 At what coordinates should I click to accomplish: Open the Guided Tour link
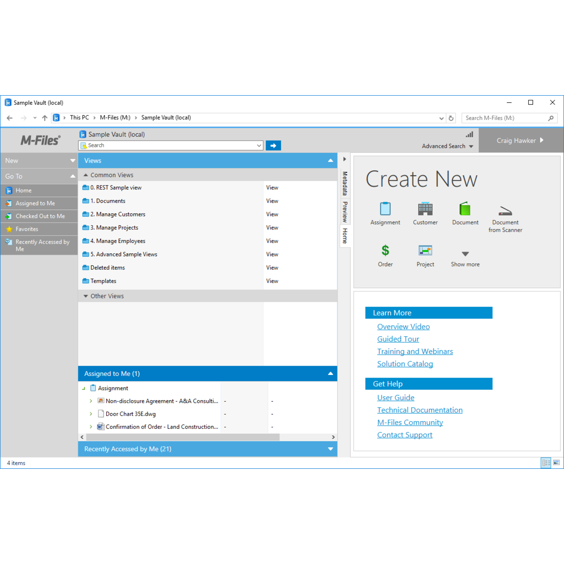398,339
